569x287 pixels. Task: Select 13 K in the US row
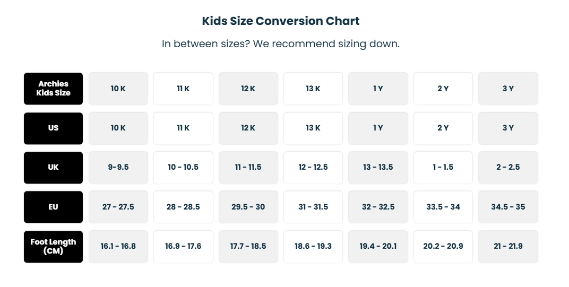[x=313, y=128]
